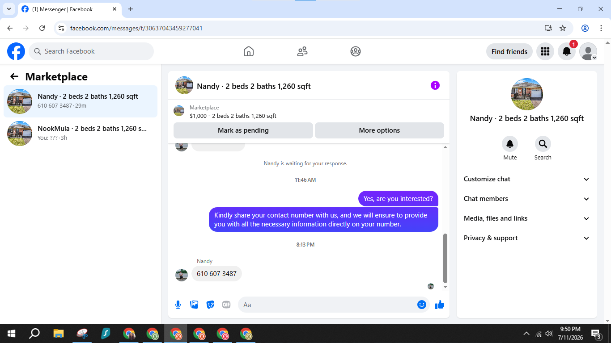Open the NookMula conversation in Marketplace list
The height and width of the screenshot is (343, 611).
tap(81, 134)
